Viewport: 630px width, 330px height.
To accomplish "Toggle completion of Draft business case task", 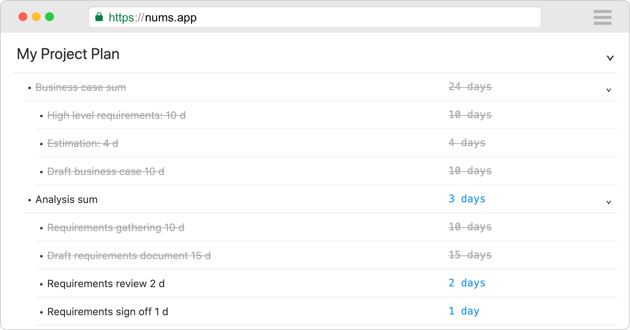I will point(106,171).
